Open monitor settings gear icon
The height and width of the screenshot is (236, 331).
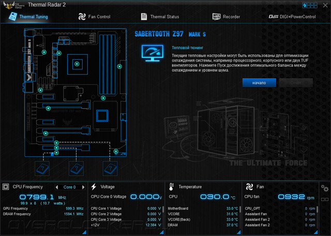(325, 188)
